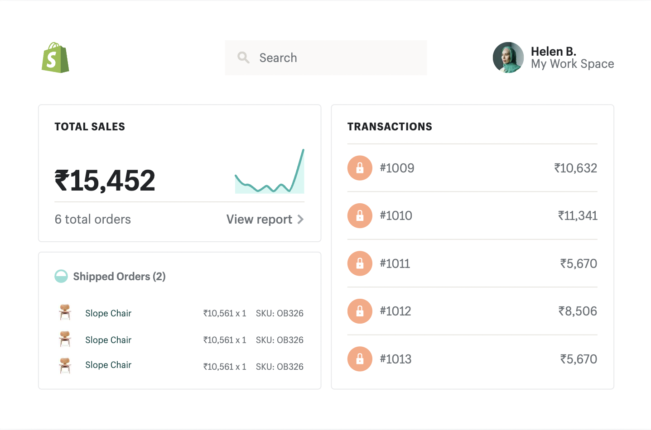This screenshot has height=430, width=651.
Task: Click the magnifying glass search icon
Action: click(x=243, y=57)
